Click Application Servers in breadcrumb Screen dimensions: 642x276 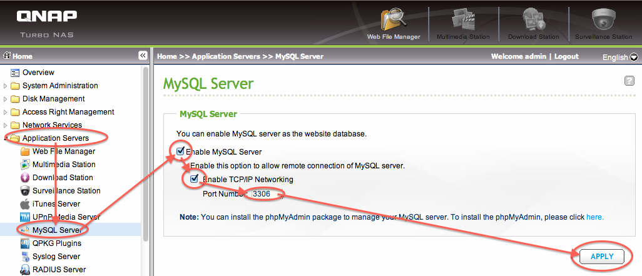point(226,56)
